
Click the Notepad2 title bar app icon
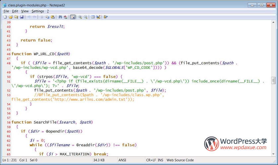5,5
